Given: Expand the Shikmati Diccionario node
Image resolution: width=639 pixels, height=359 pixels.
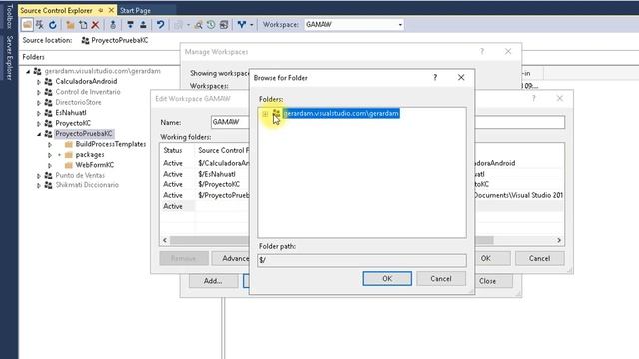Looking at the screenshot, I should click(39, 185).
